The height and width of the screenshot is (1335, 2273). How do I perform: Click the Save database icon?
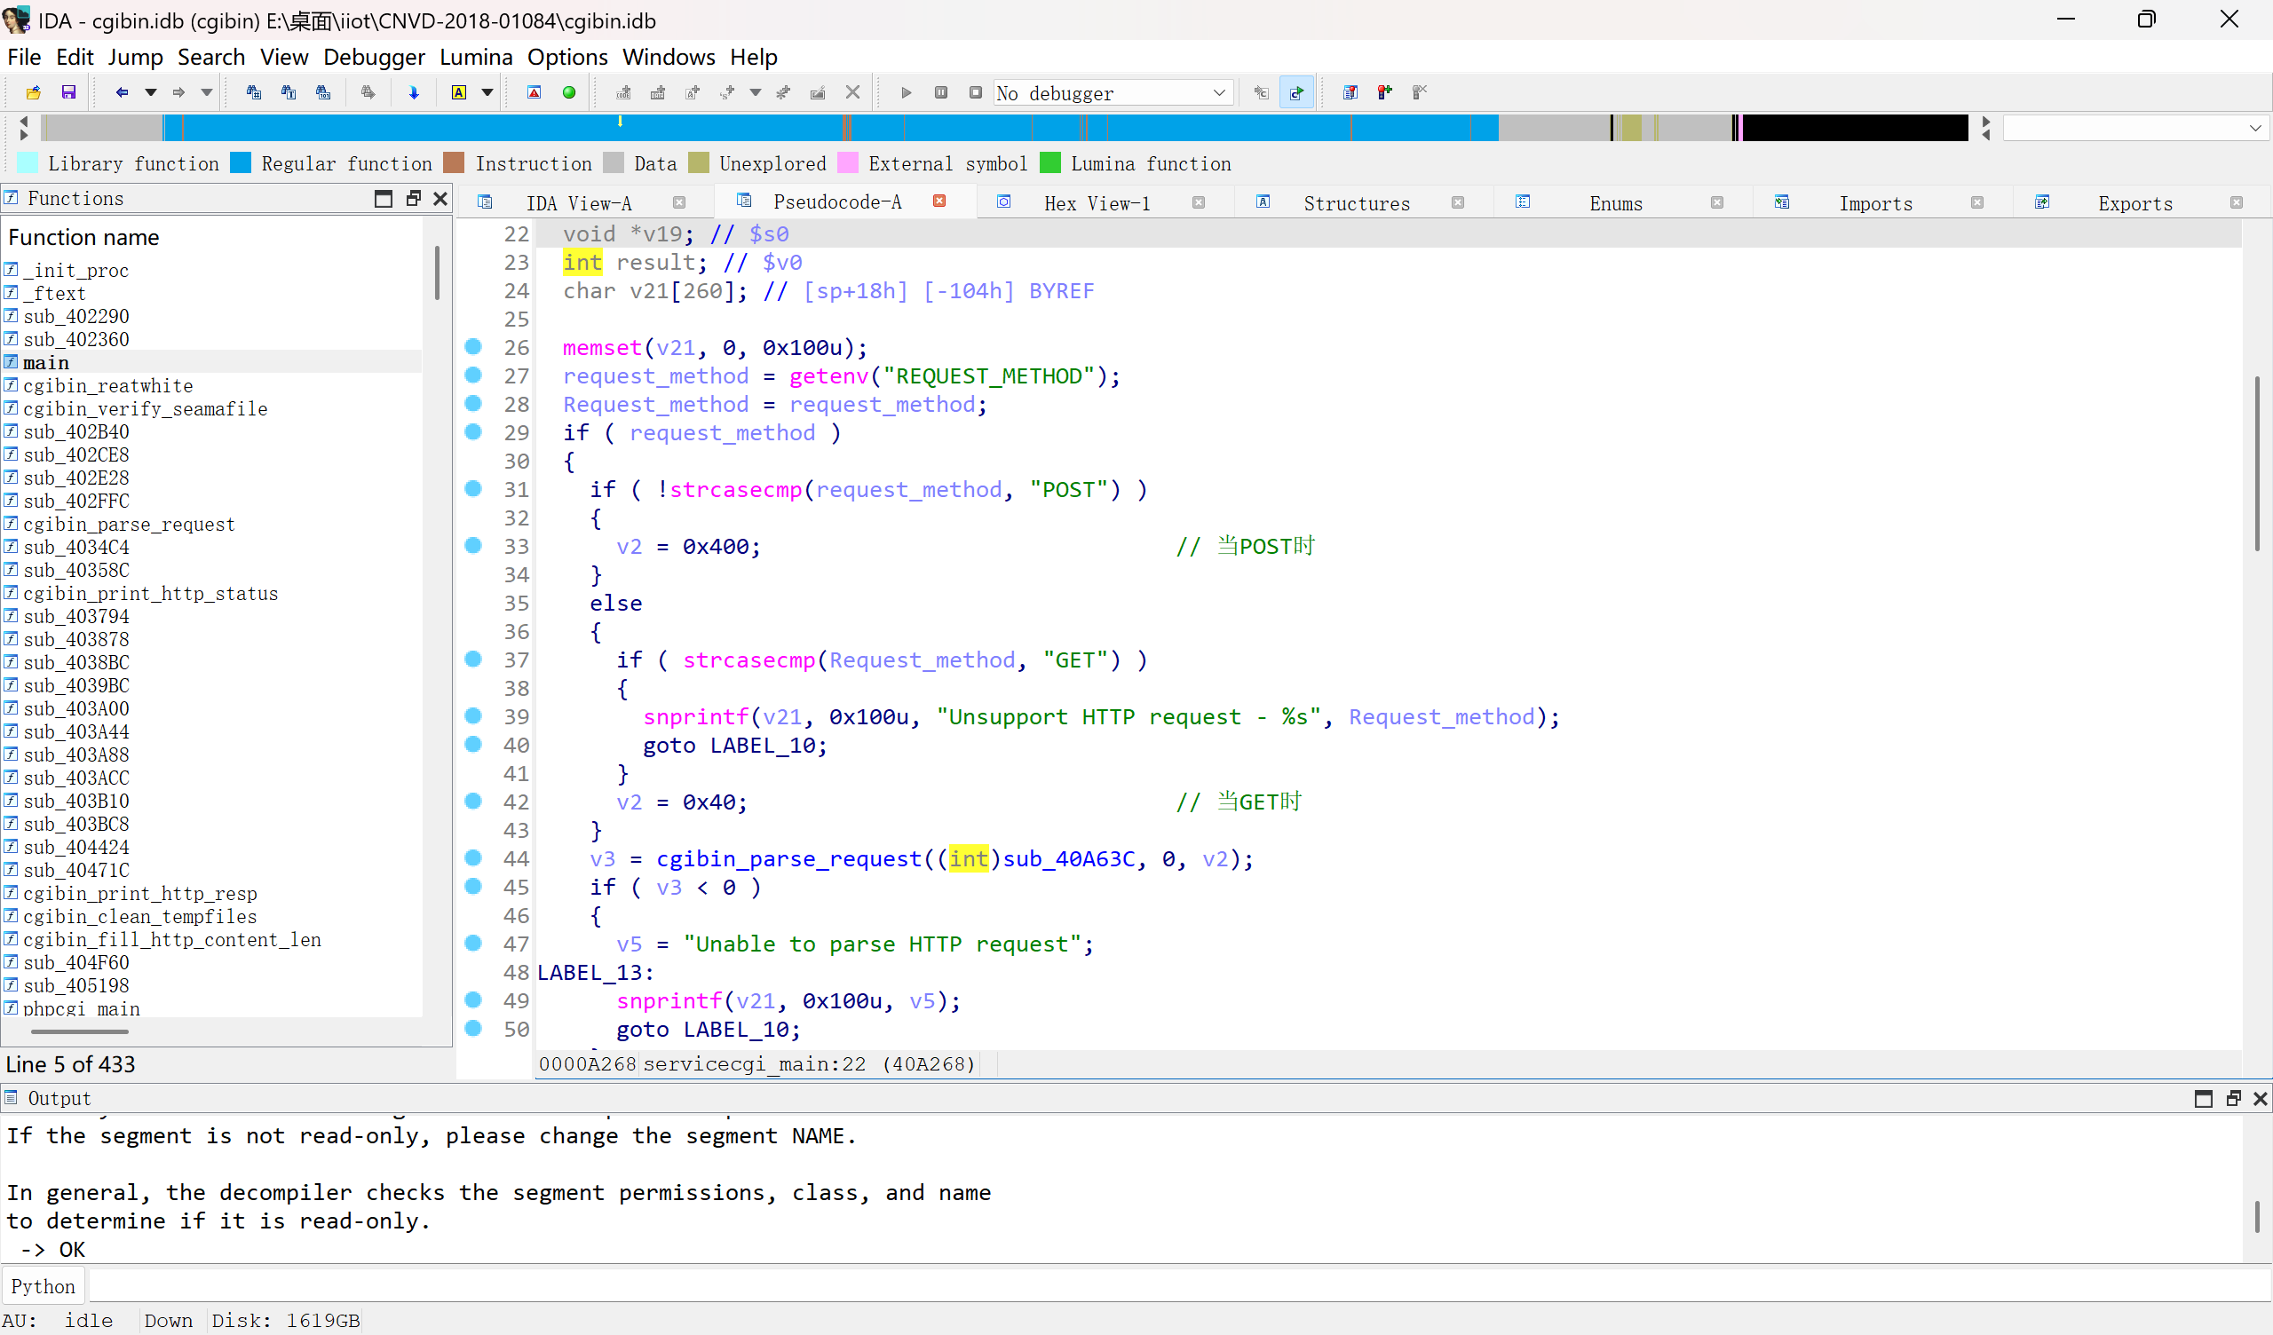coord(68,92)
